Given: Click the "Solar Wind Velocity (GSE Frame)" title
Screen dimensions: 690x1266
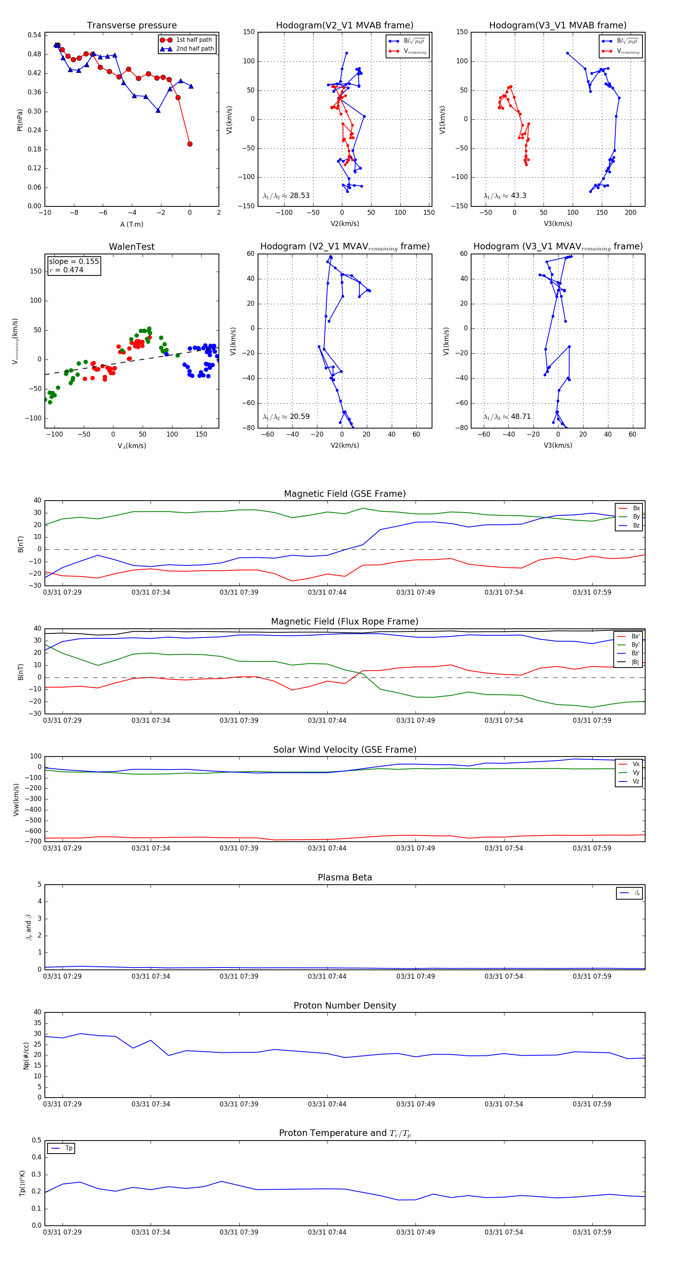Looking at the screenshot, I should point(345,750).
